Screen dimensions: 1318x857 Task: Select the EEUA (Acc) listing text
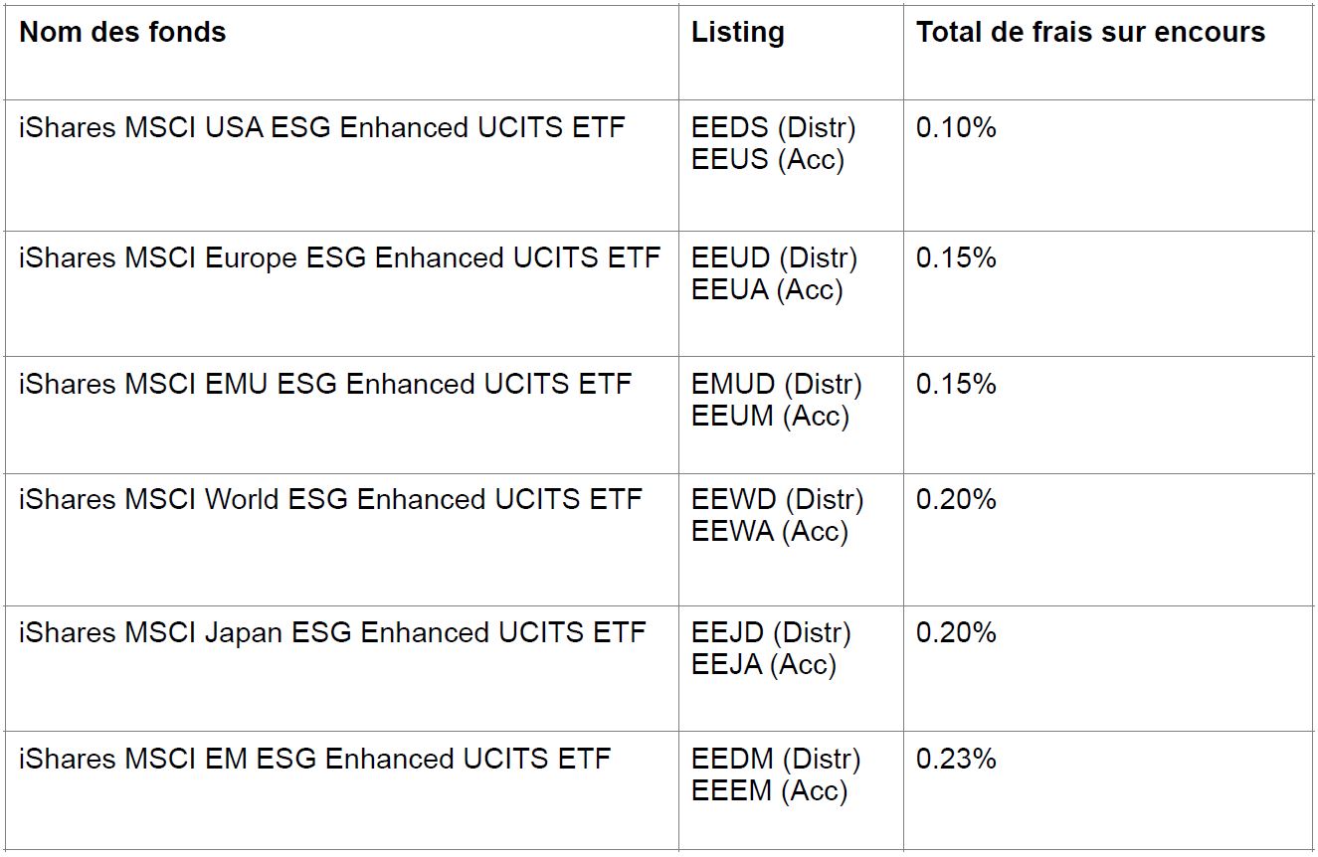pyautogui.click(x=767, y=289)
